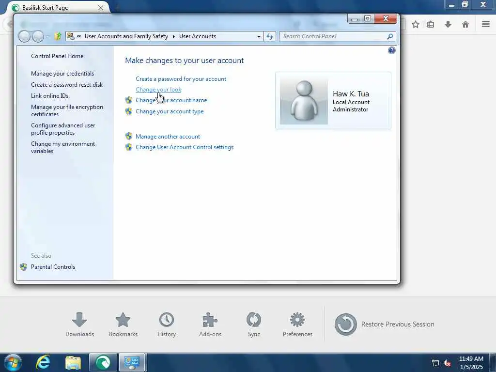Screen dimensions: 496x372
Task: Go to home page via Basilisk toolbar
Action: click(465, 24)
